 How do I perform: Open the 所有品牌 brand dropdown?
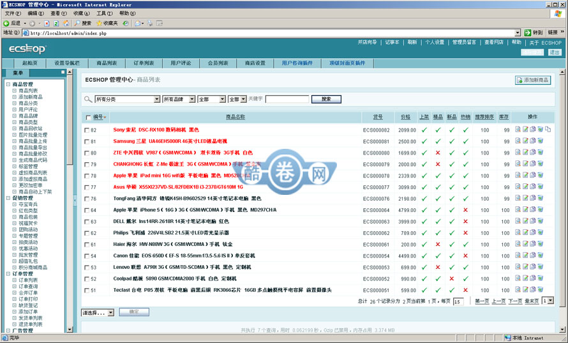point(179,100)
